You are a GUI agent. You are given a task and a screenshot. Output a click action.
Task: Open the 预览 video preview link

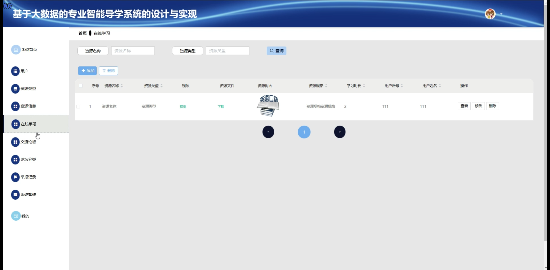click(x=183, y=106)
